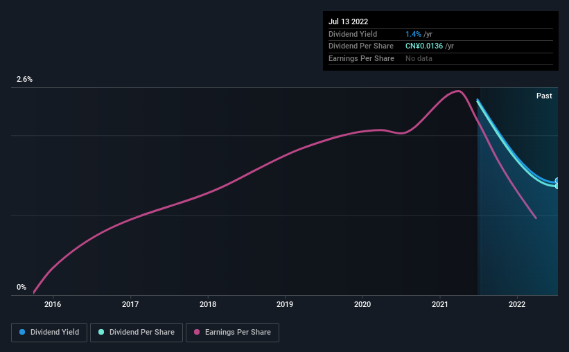Click the pink Earnings Per Share legend dot
This screenshot has height=352, width=569.
[x=197, y=332]
